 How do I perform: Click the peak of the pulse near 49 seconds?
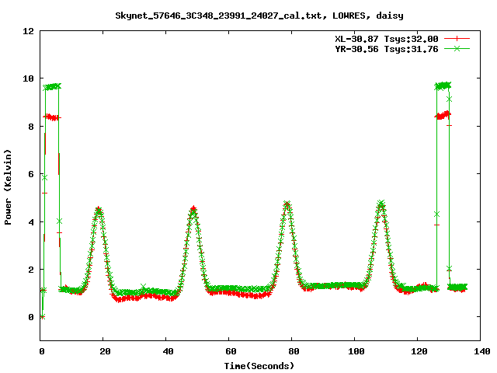193,209
